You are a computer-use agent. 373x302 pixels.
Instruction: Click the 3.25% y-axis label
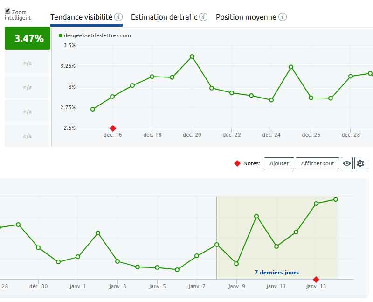pos(68,66)
